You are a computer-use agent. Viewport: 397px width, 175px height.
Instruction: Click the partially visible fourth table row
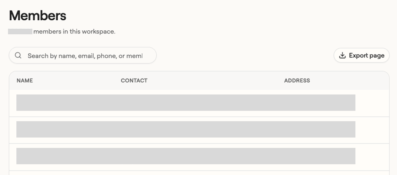pyautogui.click(x=199, y=173)
